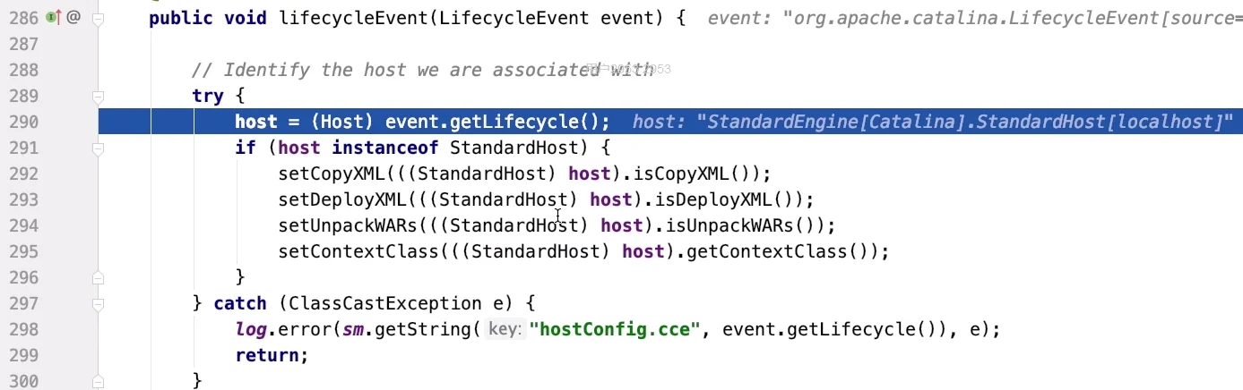Click the lifecycleEvent method name
The height and width of the screenshot is (390, 1243).
click(x=354, y=18)
